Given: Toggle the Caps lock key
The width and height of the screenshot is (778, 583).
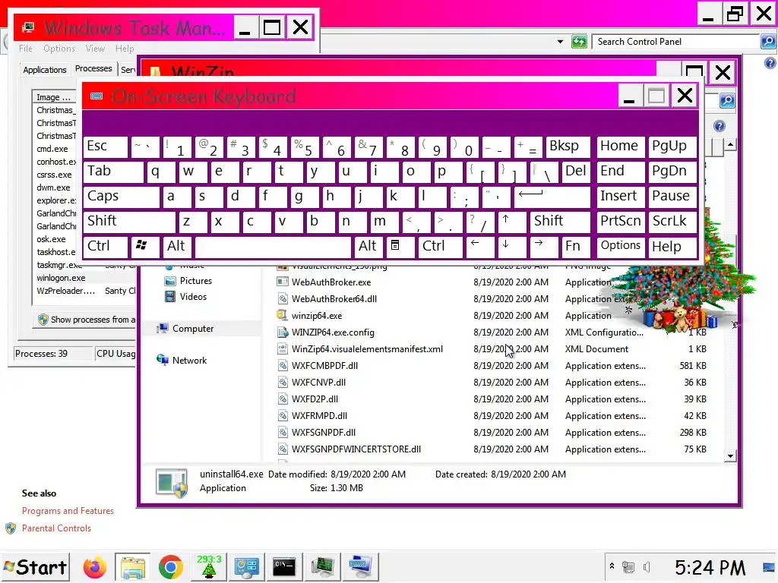Looking at the screenshot, I should click(x=121, y=197).
